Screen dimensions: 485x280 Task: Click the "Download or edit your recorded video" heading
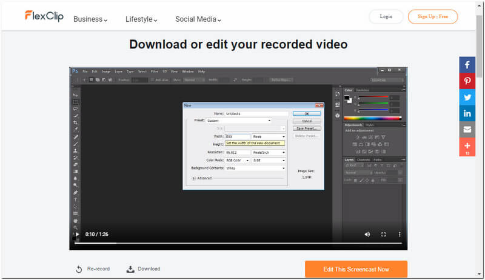pyautogui.click(x=238, y=44)
